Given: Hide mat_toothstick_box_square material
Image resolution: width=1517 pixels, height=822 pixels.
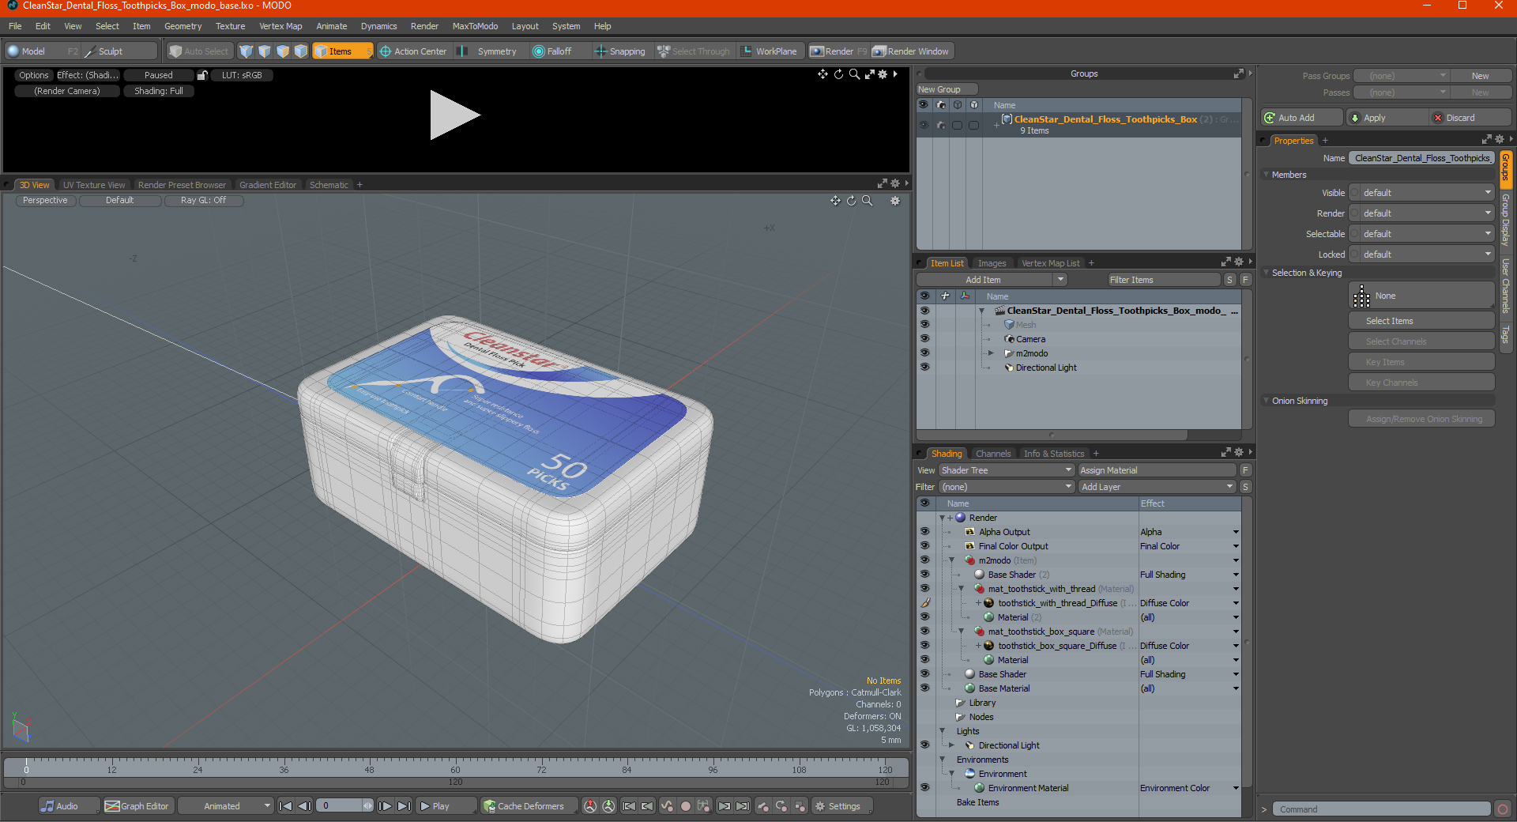Looking at the screenshot, I should point(924,632).
